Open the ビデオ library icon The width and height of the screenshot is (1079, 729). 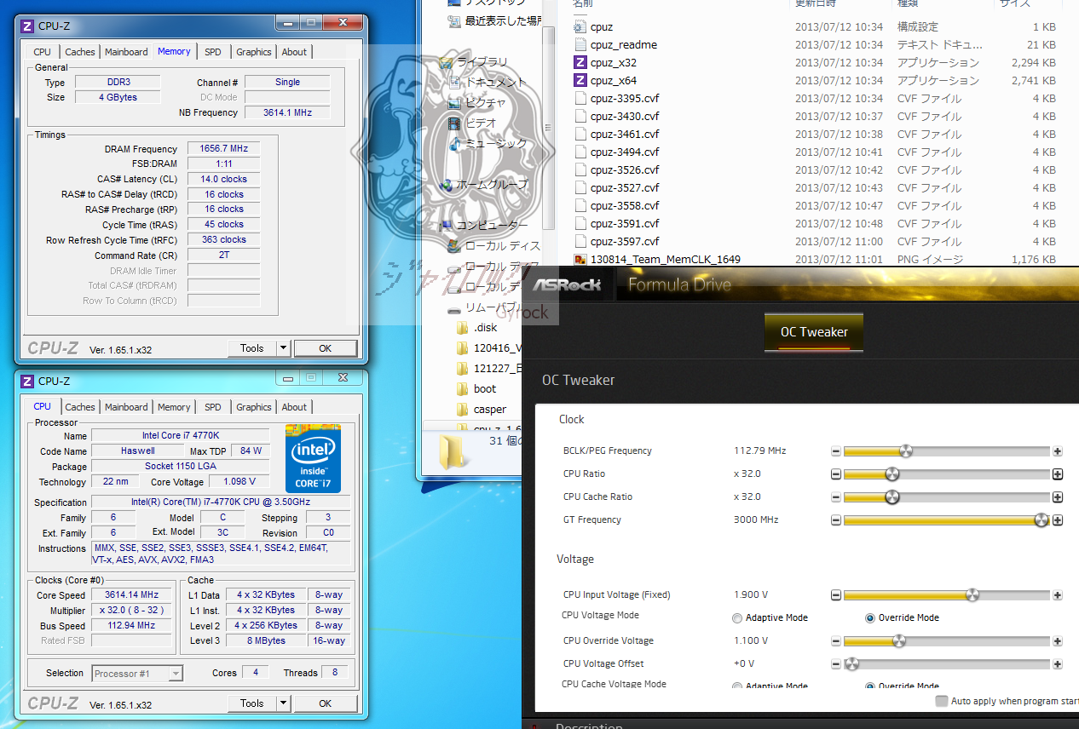(454, 123)
